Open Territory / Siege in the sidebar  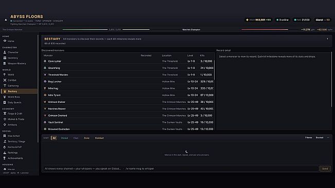tap(19, 141)
